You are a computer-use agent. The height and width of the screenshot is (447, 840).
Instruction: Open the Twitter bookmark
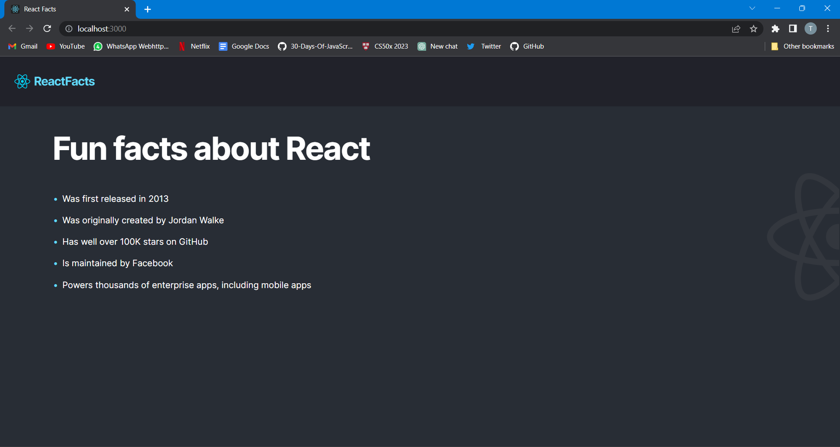coord(483,46)
